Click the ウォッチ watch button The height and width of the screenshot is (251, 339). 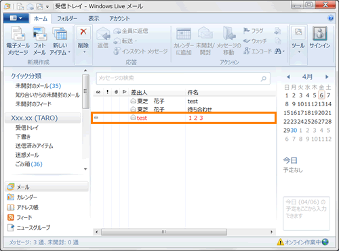255,41
